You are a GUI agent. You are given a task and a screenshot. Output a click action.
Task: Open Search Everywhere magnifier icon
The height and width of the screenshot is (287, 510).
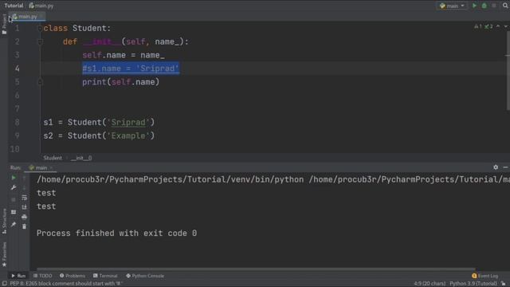pos(505,6)
